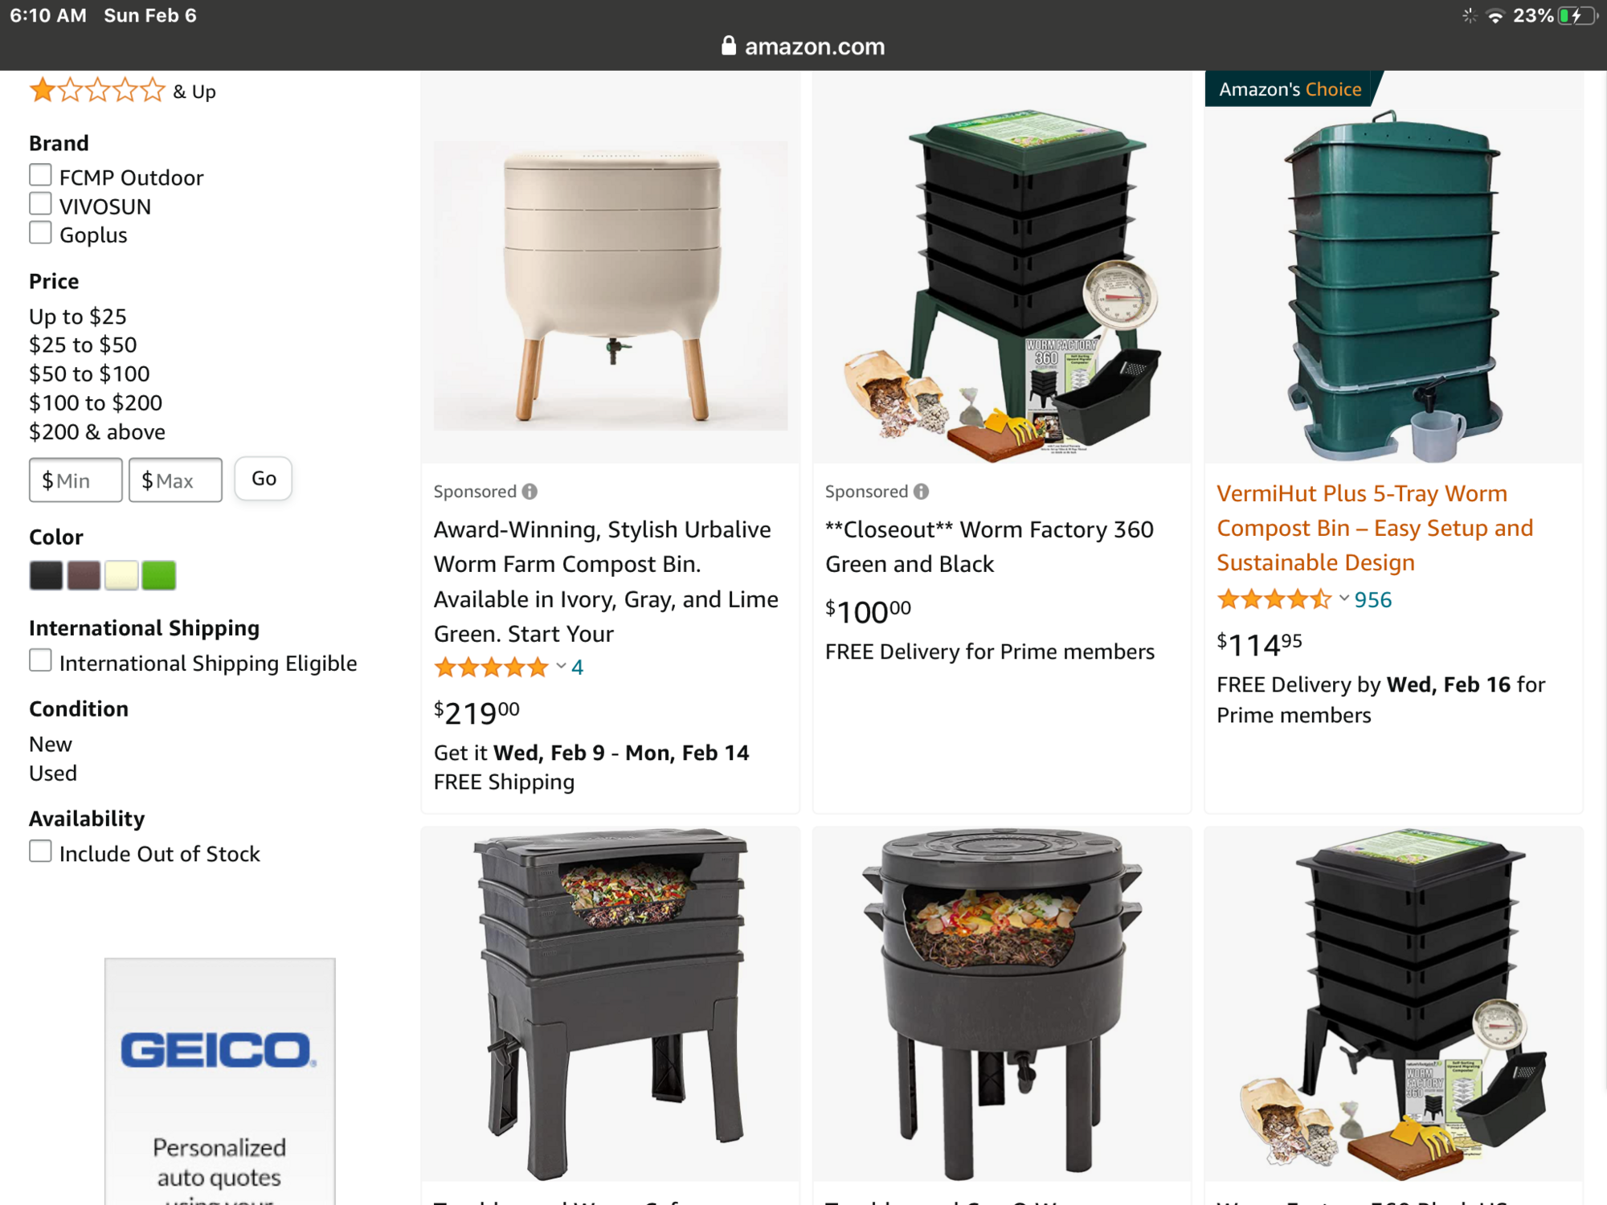Screen dimensions: 1607x1205
Task: Tap the battery icon in status bar
Action: [1576, 16]
